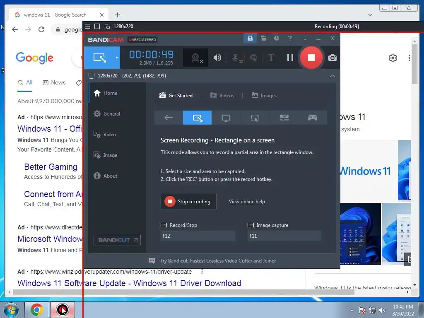424x318 pixels.
Task: Toggle the text overlay T icon
Action: (x=271, y=58)
